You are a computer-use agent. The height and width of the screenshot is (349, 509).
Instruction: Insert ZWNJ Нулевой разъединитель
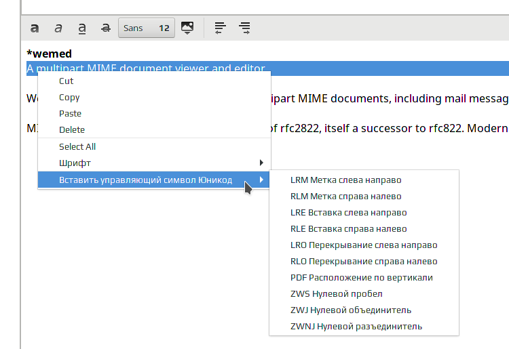[364, 327]
